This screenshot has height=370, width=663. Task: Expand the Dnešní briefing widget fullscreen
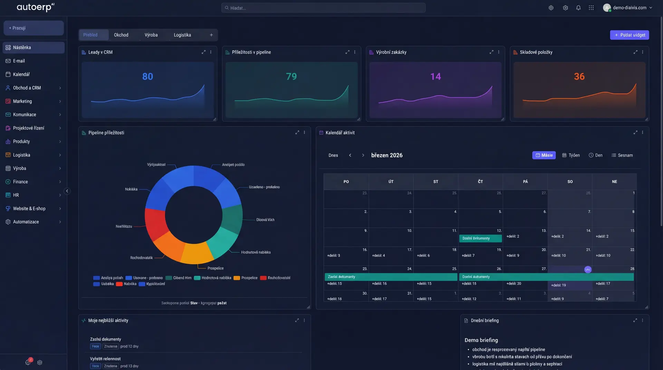(635, 321)
